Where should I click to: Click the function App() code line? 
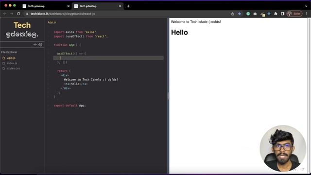(x=67, y=45)
